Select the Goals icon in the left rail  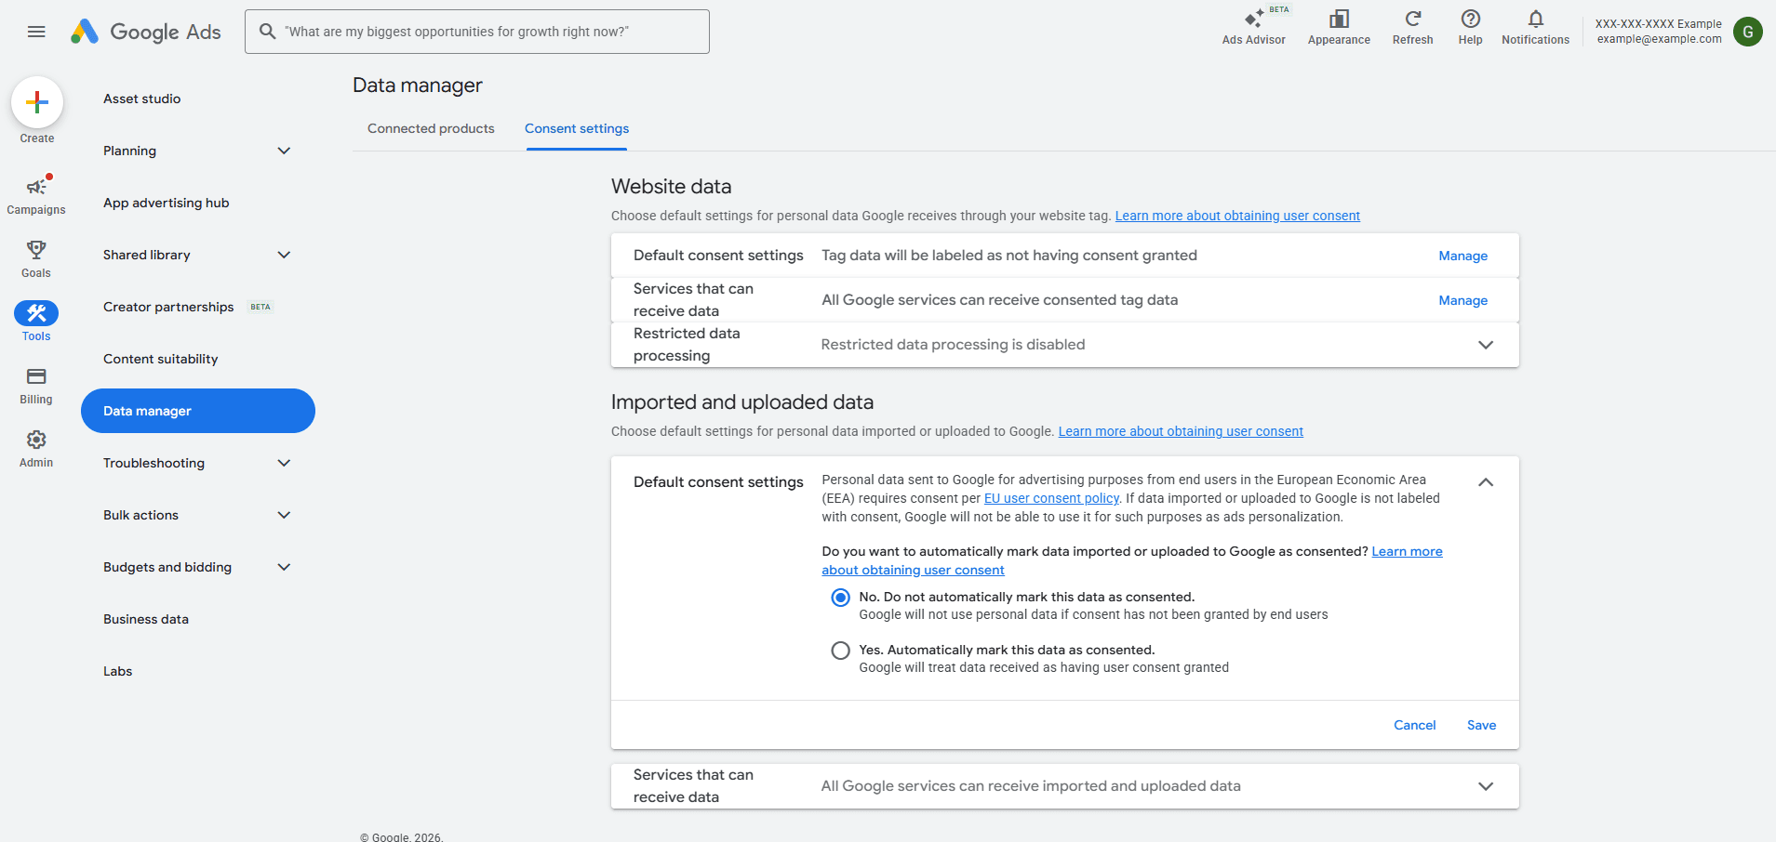pyautogui.click(x=35, y=257)
